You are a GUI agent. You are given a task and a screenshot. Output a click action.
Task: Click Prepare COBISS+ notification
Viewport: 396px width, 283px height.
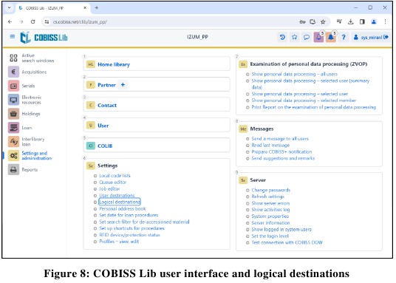tap(281, 152)
